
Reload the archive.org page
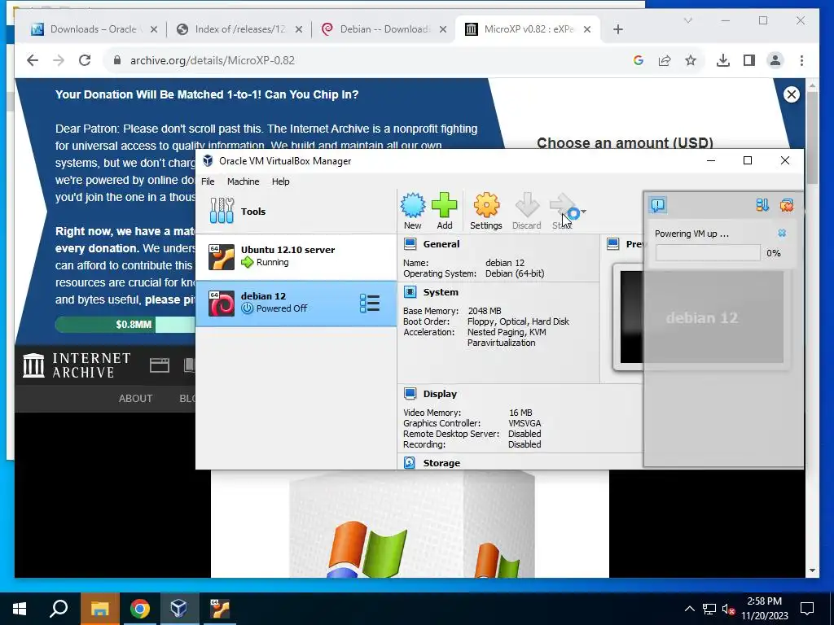pyautogui.click(x=85, y=60)
